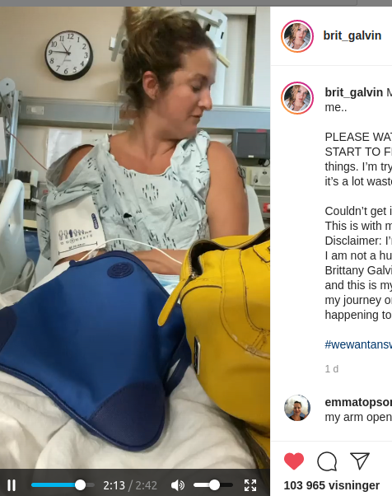Click the video progress slider handle
The image size is (392, 496).
[81, 485]
